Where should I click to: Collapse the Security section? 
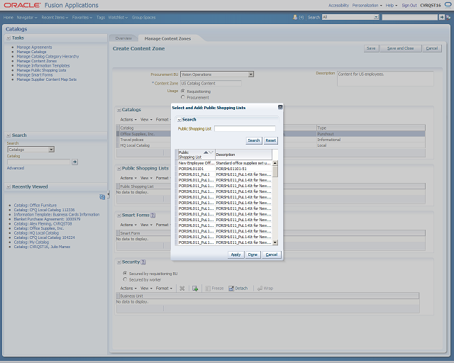[119, 262]
